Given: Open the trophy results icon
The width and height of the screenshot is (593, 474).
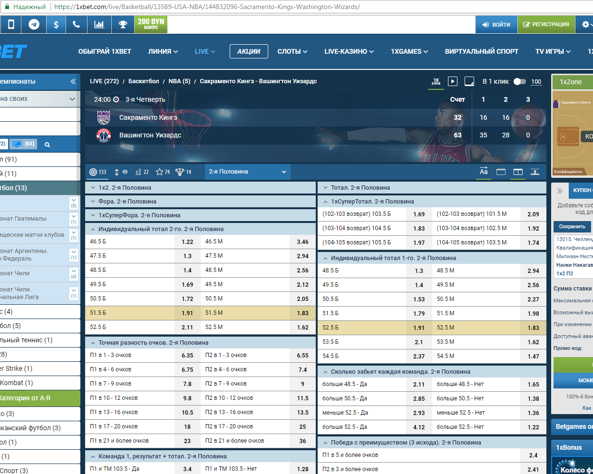Looking at the screenshot, I should [123, 24].
